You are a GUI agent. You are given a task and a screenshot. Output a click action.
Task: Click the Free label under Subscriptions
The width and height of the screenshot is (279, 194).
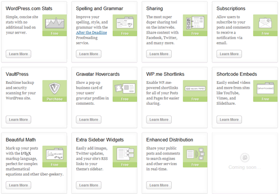point(265,34)
